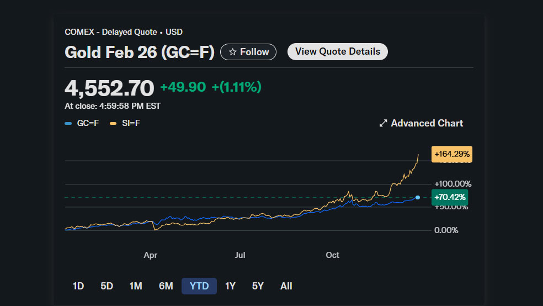The width and height of the screenshot is (543, 306).
Task: Click the yellow +164.29% silver value label
Action: pos(452,154)
